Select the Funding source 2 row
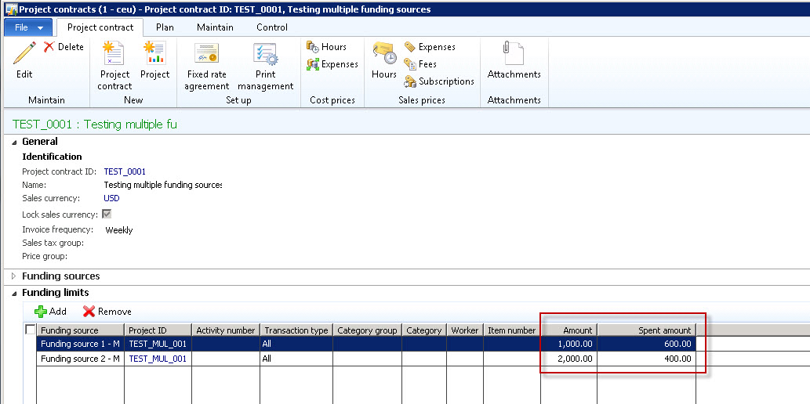This screenshot has width=810, height=404. click(80, 359)
